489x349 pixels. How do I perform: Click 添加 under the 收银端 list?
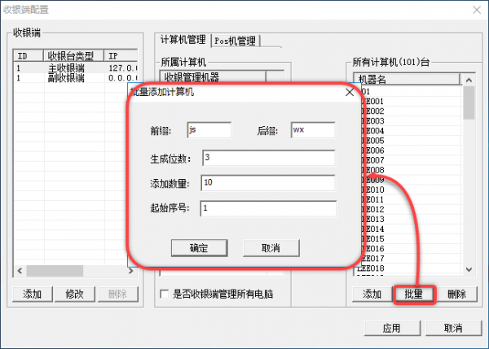33,294
